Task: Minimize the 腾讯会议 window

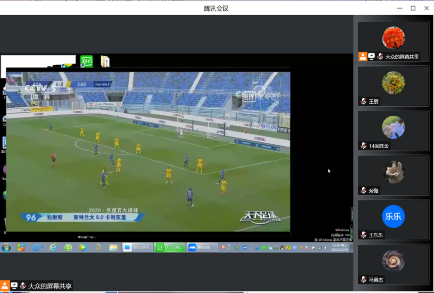Action: (x=400, y=8)
